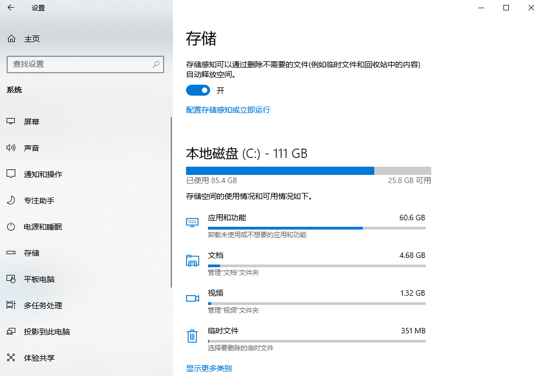Turn off the 存储感知 storage sense toggle
Image resolution: width=539 pixels, height=376 pixels.
(x=198, y=90)
